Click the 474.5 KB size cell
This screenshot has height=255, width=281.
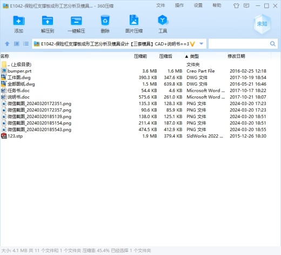(x=148, y=129)
